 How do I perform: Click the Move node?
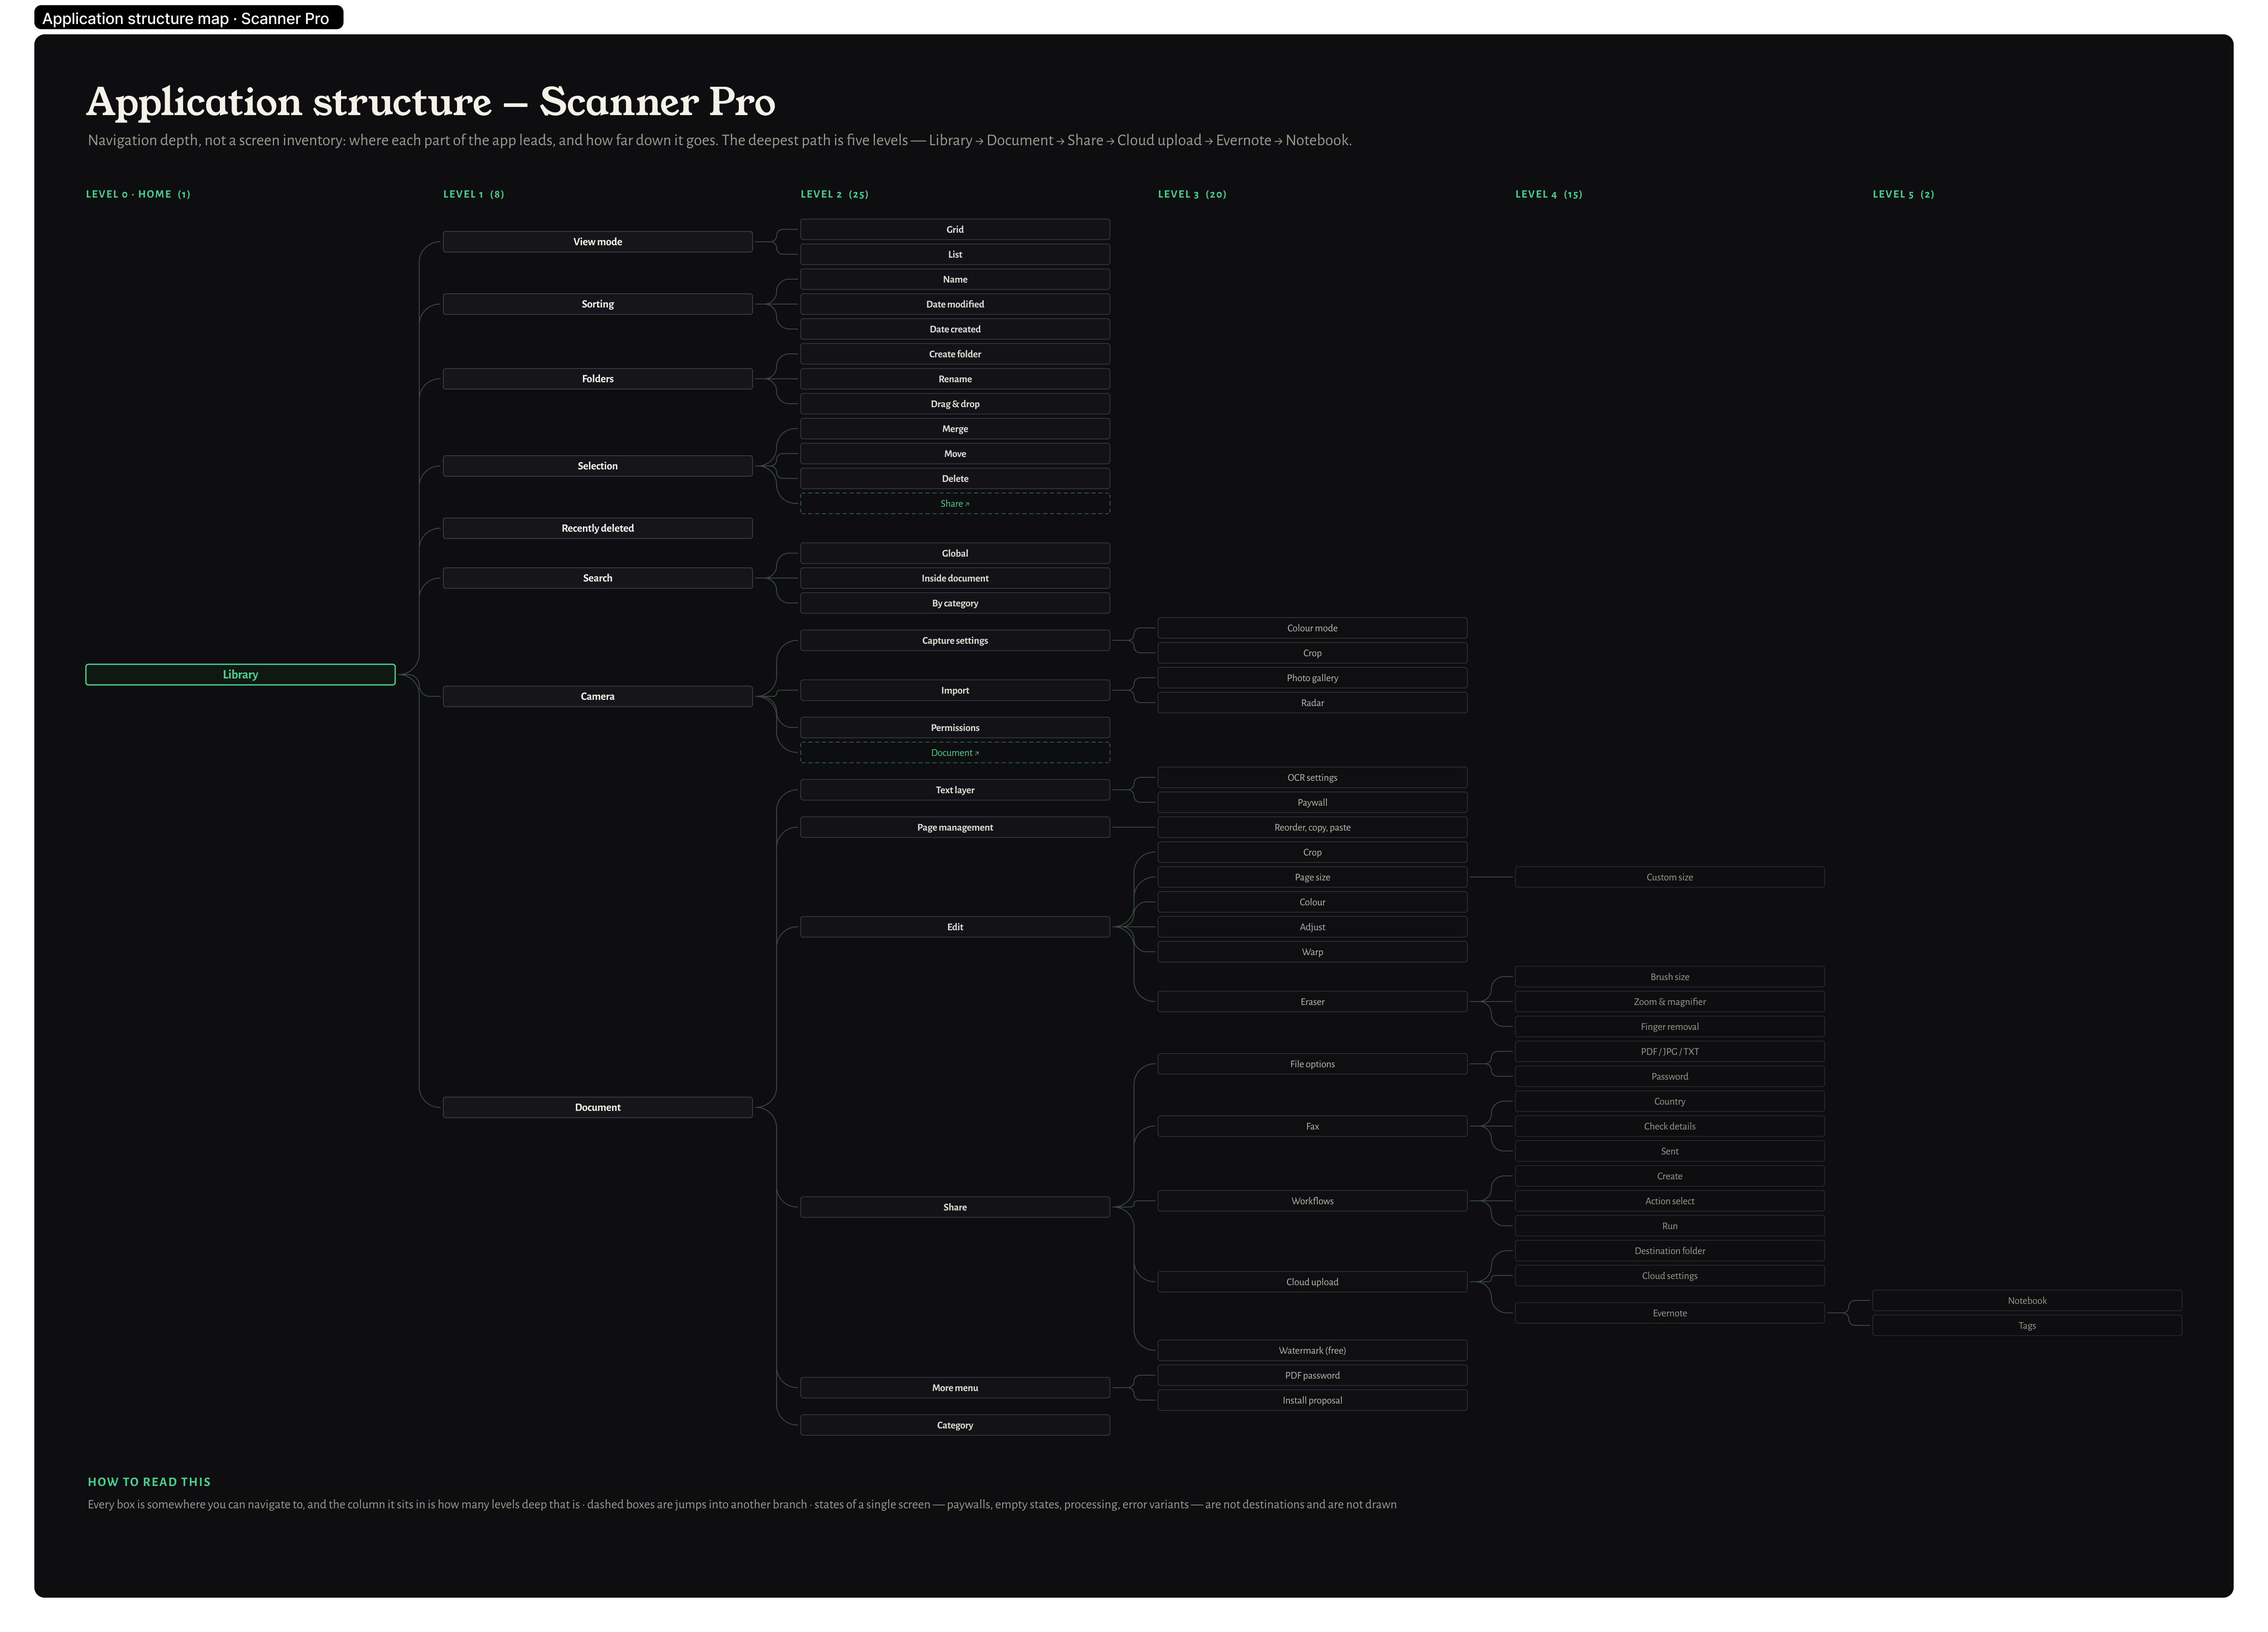click(955, 454)
